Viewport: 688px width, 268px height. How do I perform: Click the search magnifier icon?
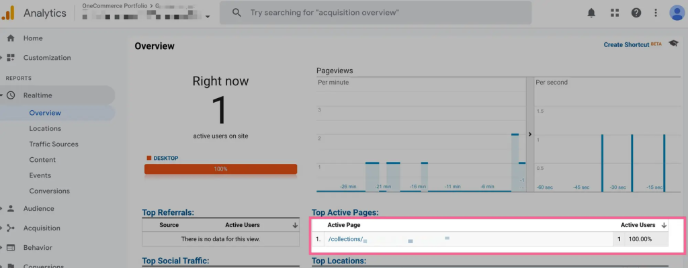236,13
